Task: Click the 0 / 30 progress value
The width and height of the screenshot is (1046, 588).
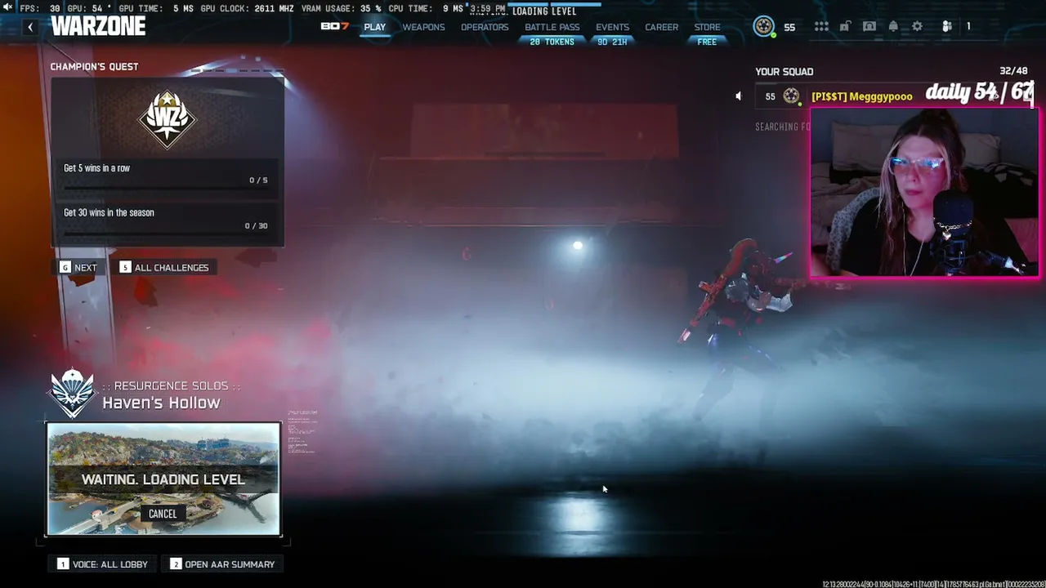Action: (x=256, y=226)
